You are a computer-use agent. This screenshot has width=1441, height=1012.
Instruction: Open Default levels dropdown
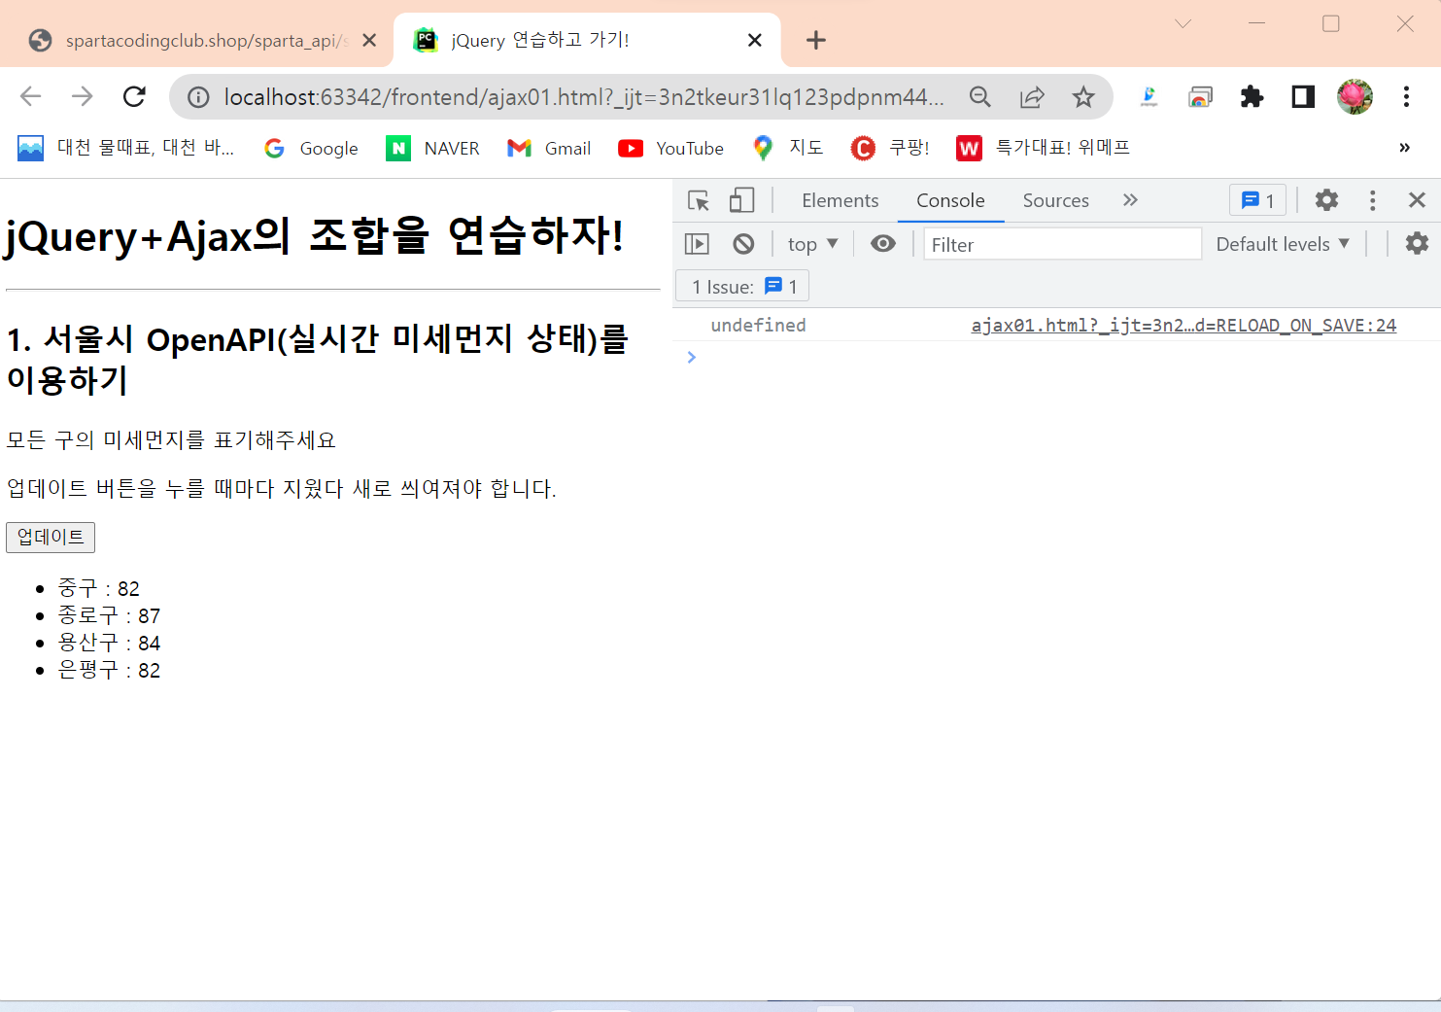click(1283, 244)
